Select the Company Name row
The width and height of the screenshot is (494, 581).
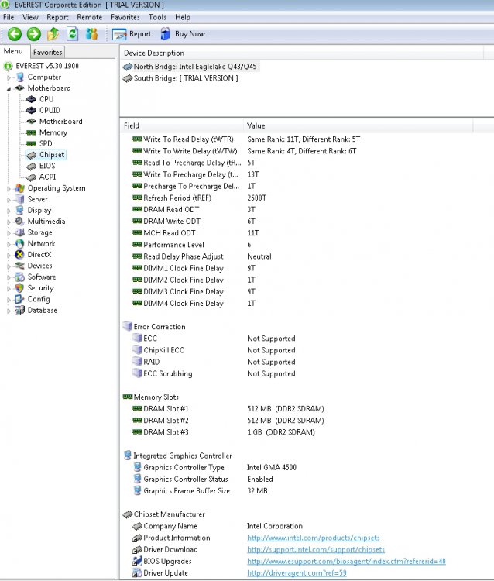coord(307,526)
